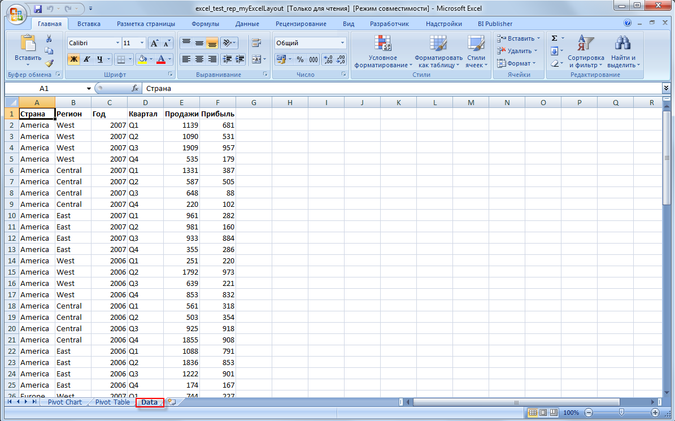Apply the thousands separator 000 style
The width and height of the screenshot is (675, 421).
point(314,59)
